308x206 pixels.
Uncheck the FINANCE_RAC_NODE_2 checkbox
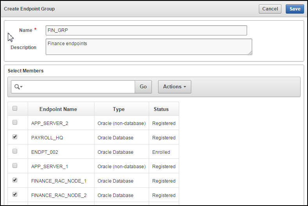pos(15,194)
